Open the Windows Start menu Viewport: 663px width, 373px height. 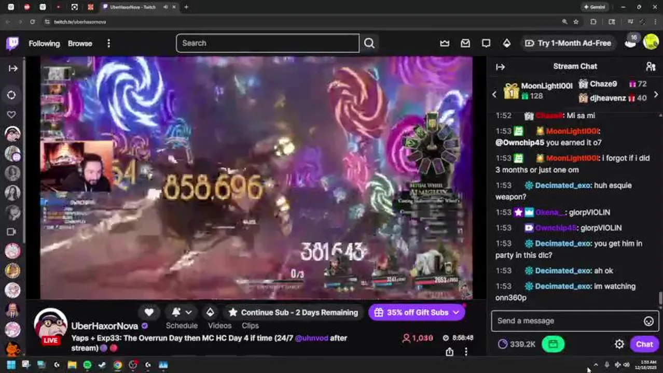click(x=11, y=365)
